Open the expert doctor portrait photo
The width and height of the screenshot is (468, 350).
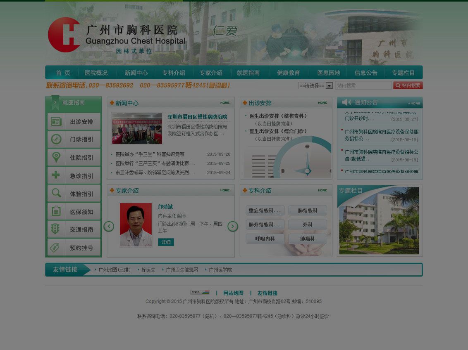tap(136, 225)
